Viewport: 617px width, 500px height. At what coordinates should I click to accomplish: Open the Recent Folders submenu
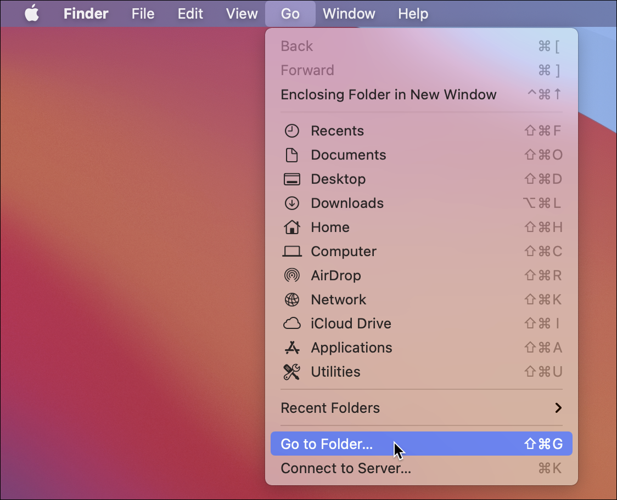tap(330, 408)
